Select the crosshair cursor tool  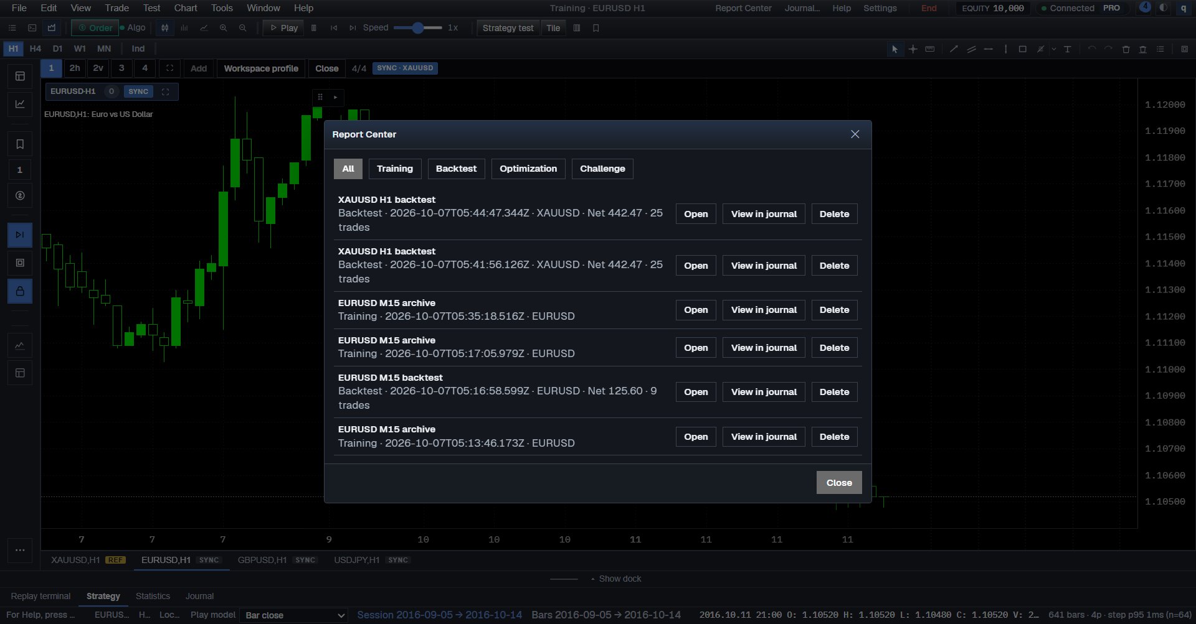coord(913,49)
